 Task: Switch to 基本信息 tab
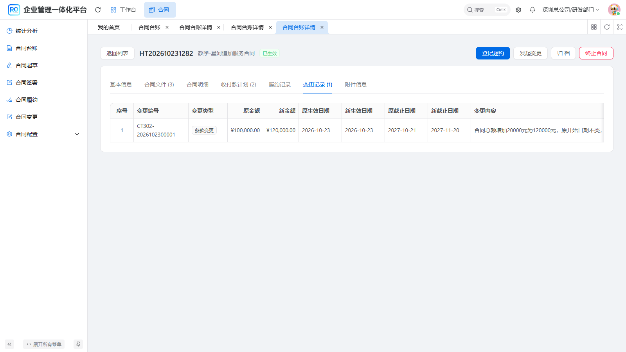pos(121,84)
